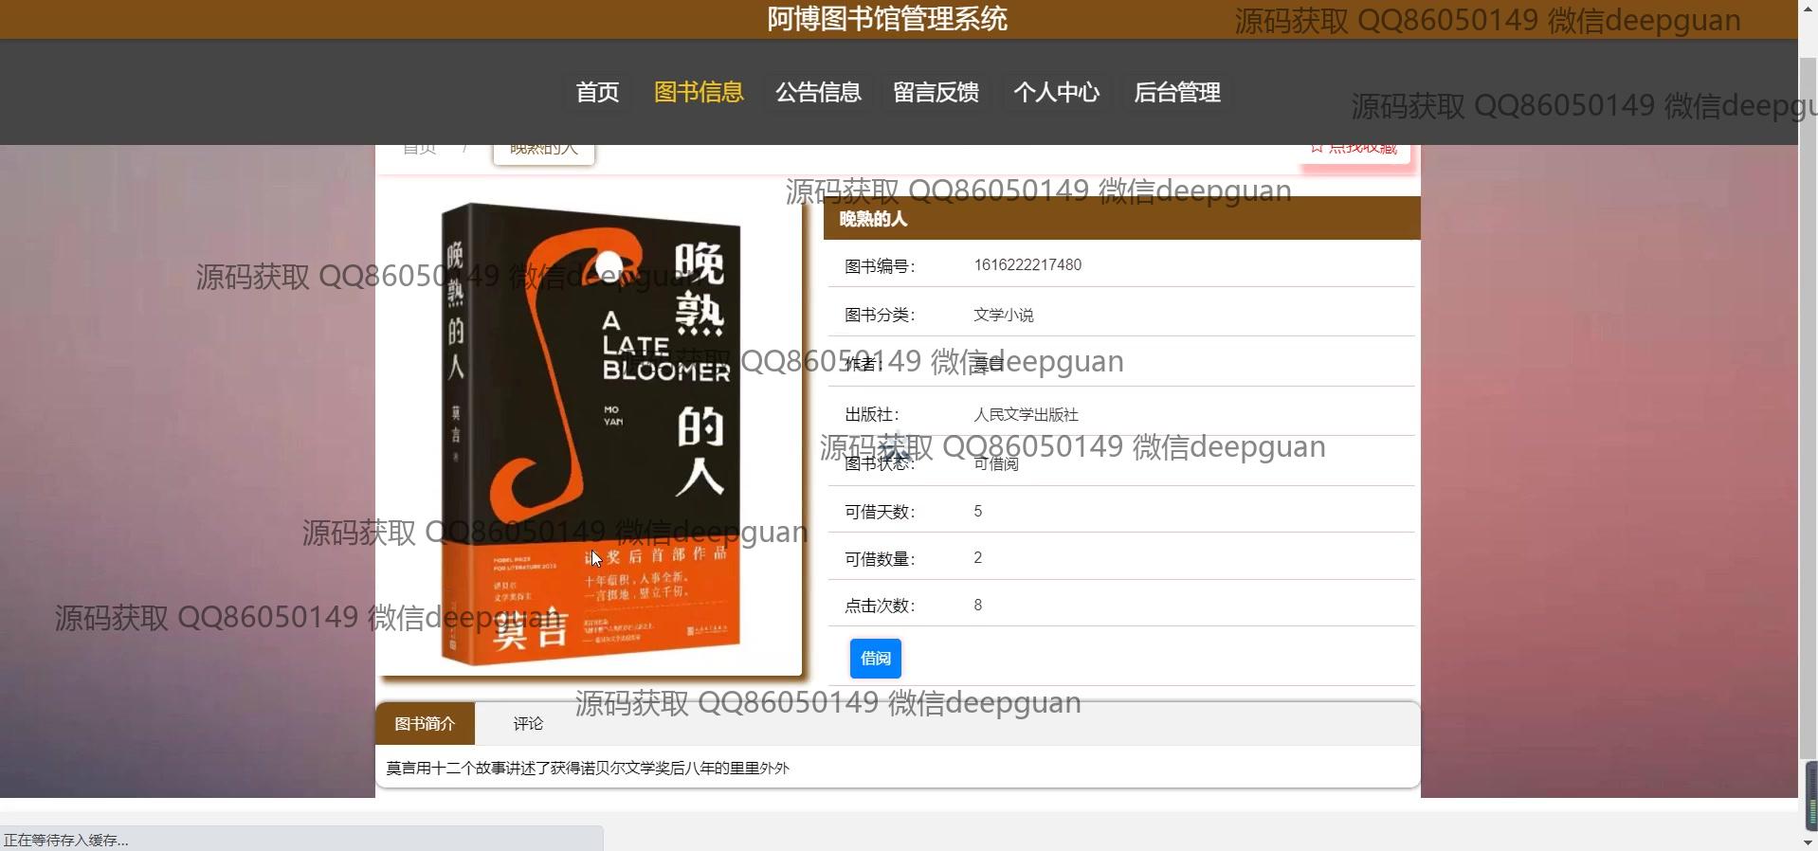Open the 首页 navigation item
The height and width of the screenshot is (851, 1818).
(x=597, y=92)
